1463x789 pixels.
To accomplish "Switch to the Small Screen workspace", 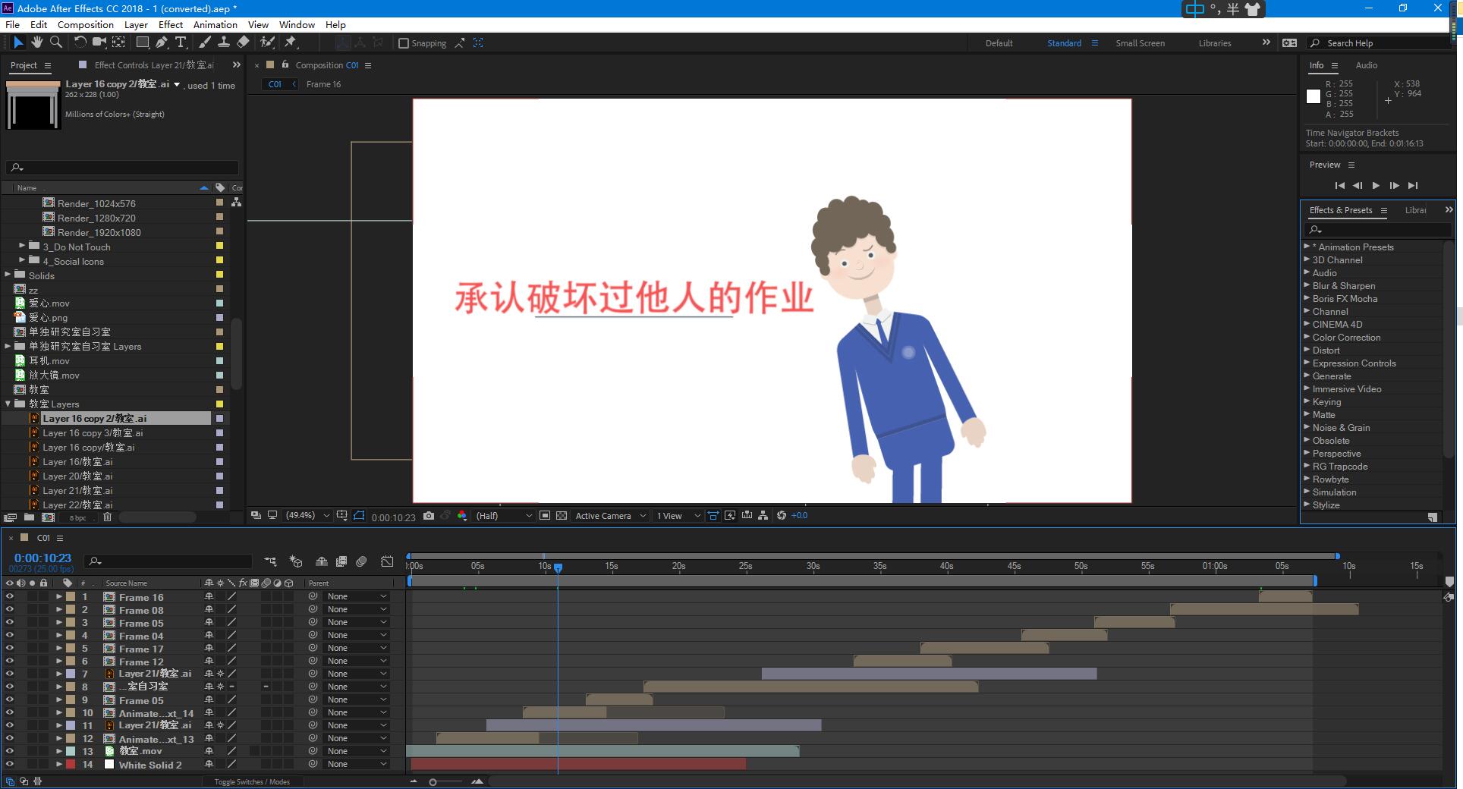I will click(1140, 43).
